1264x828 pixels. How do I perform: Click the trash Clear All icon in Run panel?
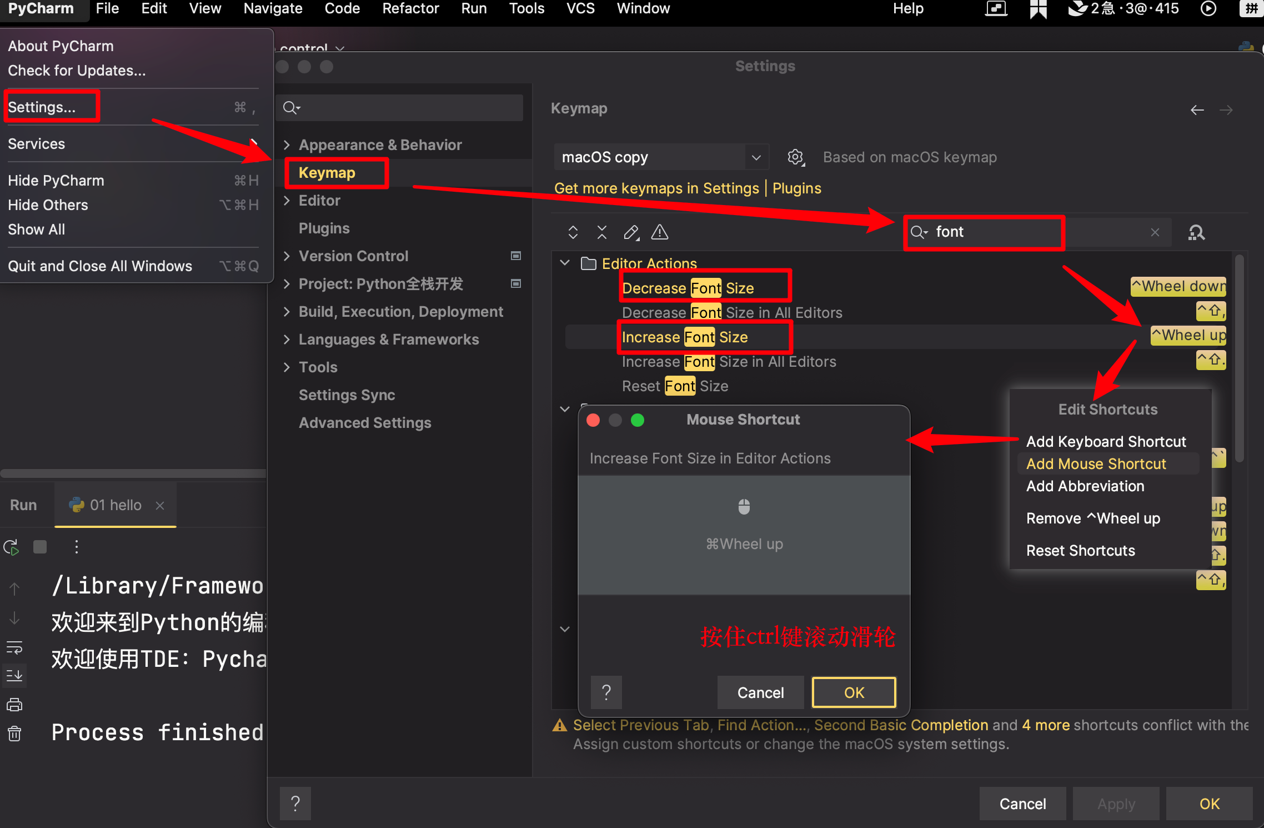click(14, 734)
